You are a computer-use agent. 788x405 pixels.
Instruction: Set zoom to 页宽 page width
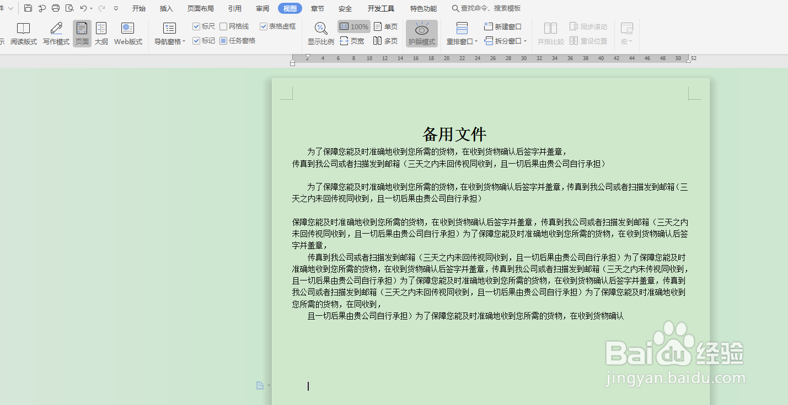352,40
